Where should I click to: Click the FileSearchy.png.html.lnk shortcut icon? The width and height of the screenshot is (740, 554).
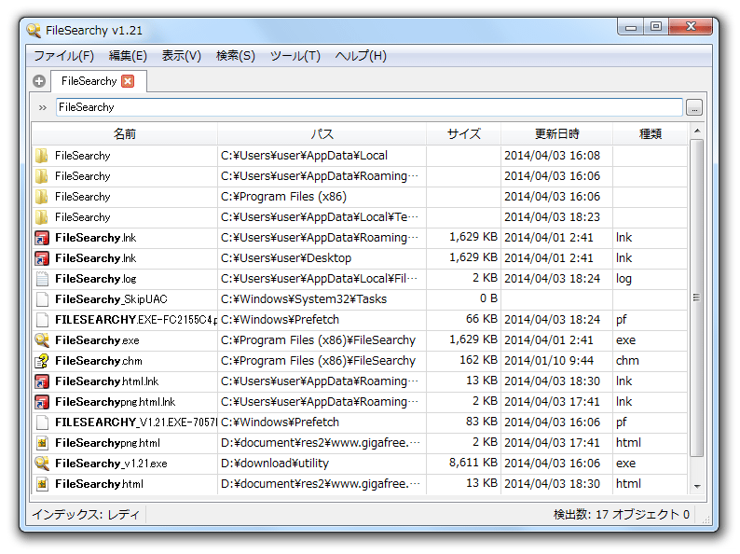pyautogui.click(x=42, y=402)
